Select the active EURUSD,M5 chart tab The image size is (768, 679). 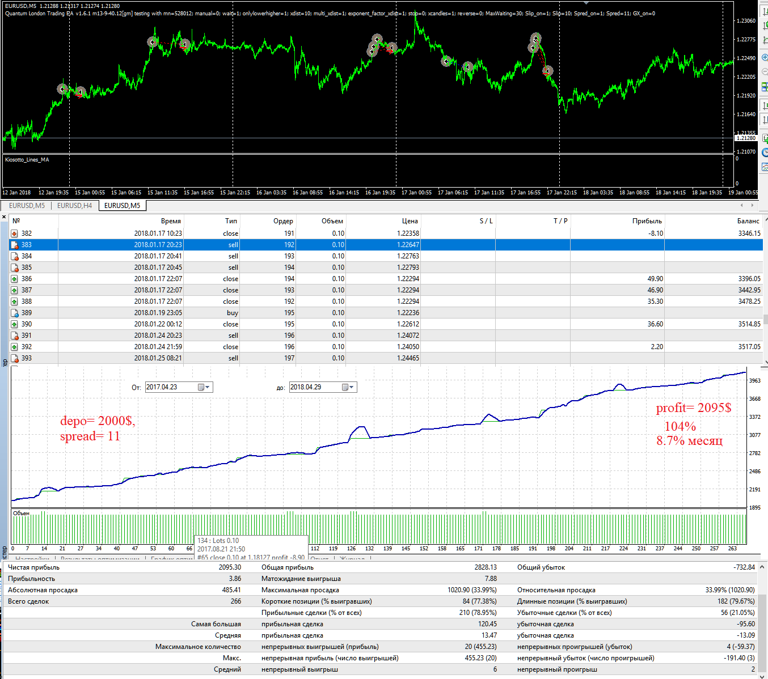tap(122, 206)
